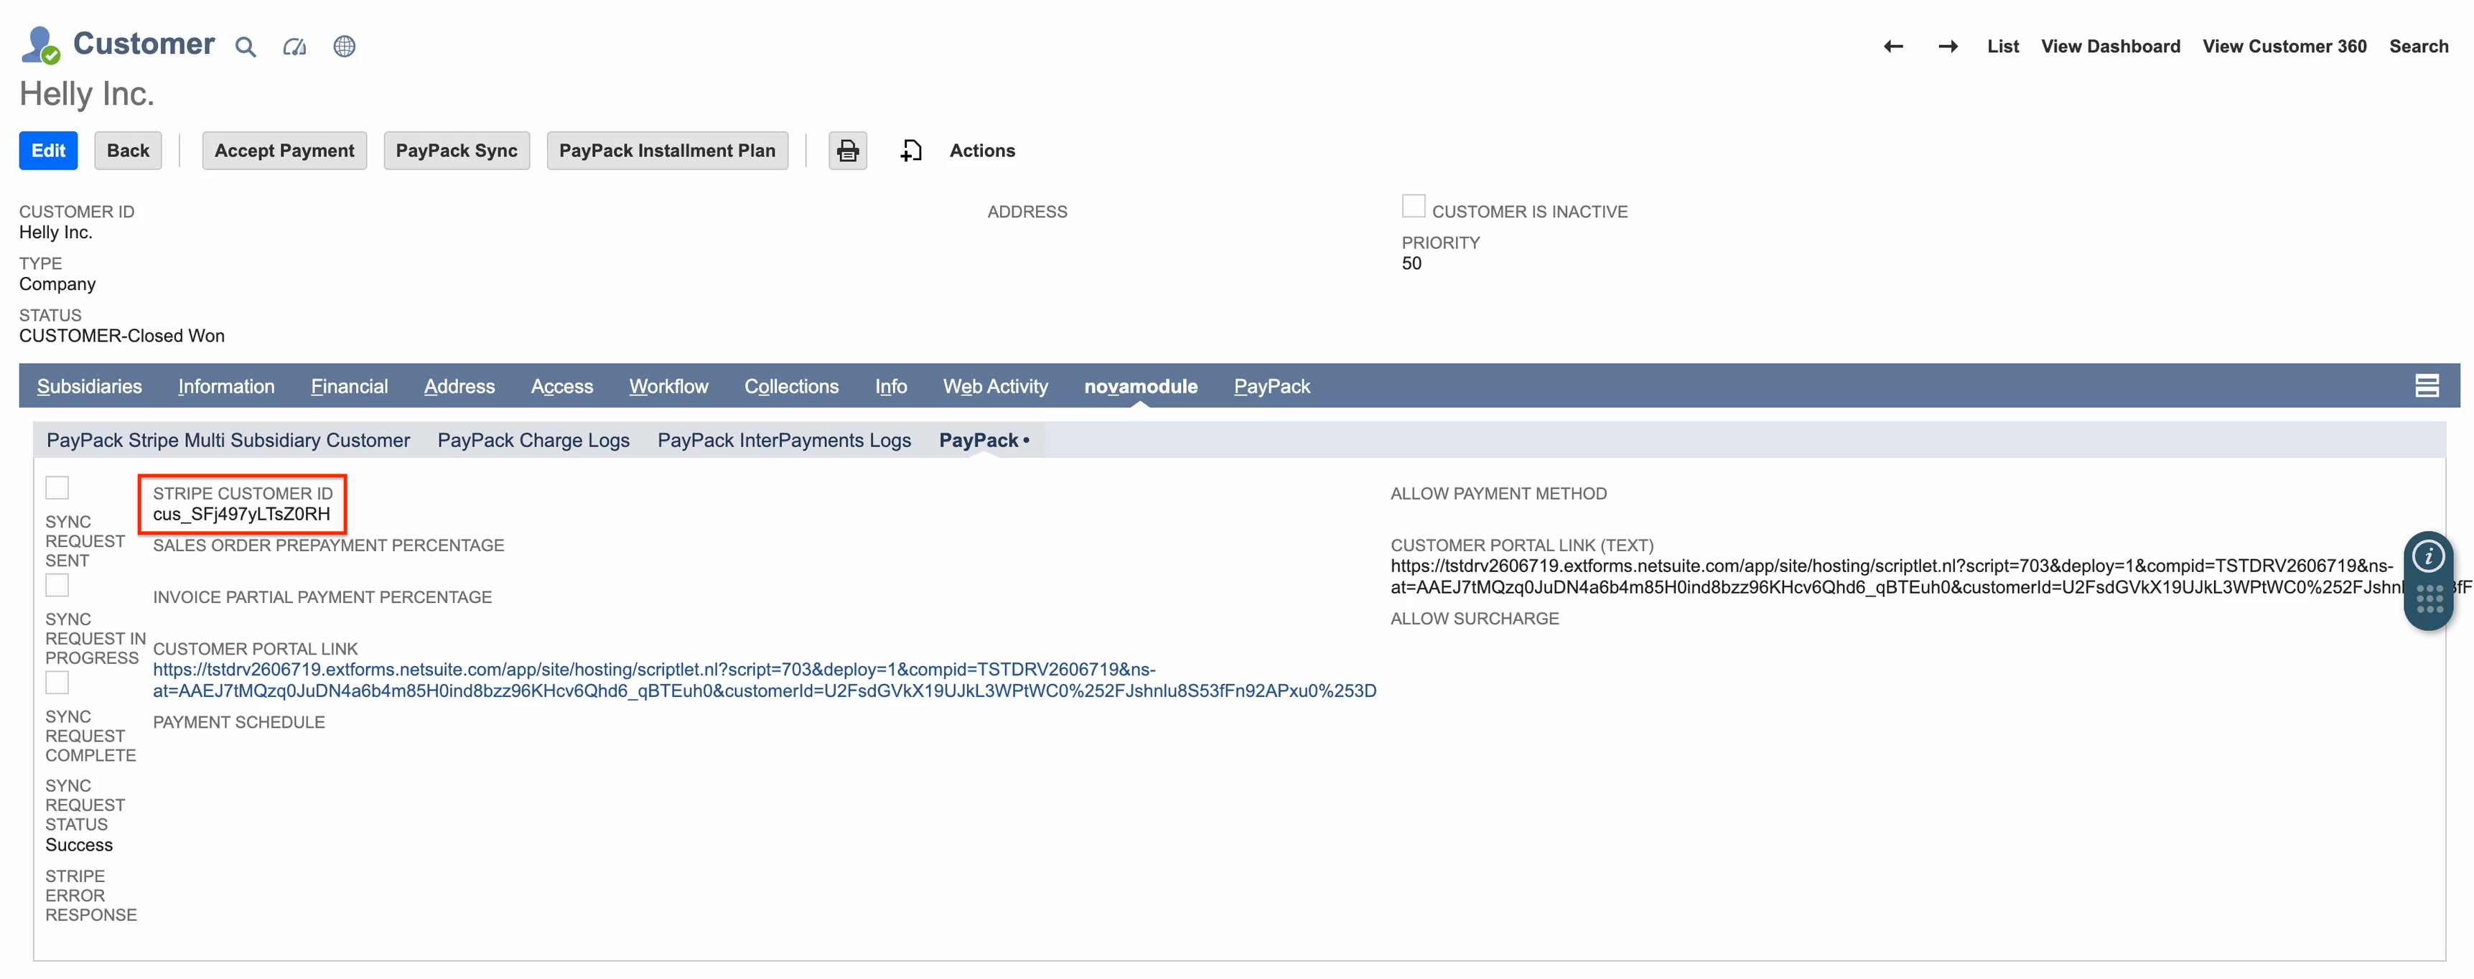Check the Sync Request Sent checkbox
The width and height of the screenshot is (2474, 979).
point(57,487)
